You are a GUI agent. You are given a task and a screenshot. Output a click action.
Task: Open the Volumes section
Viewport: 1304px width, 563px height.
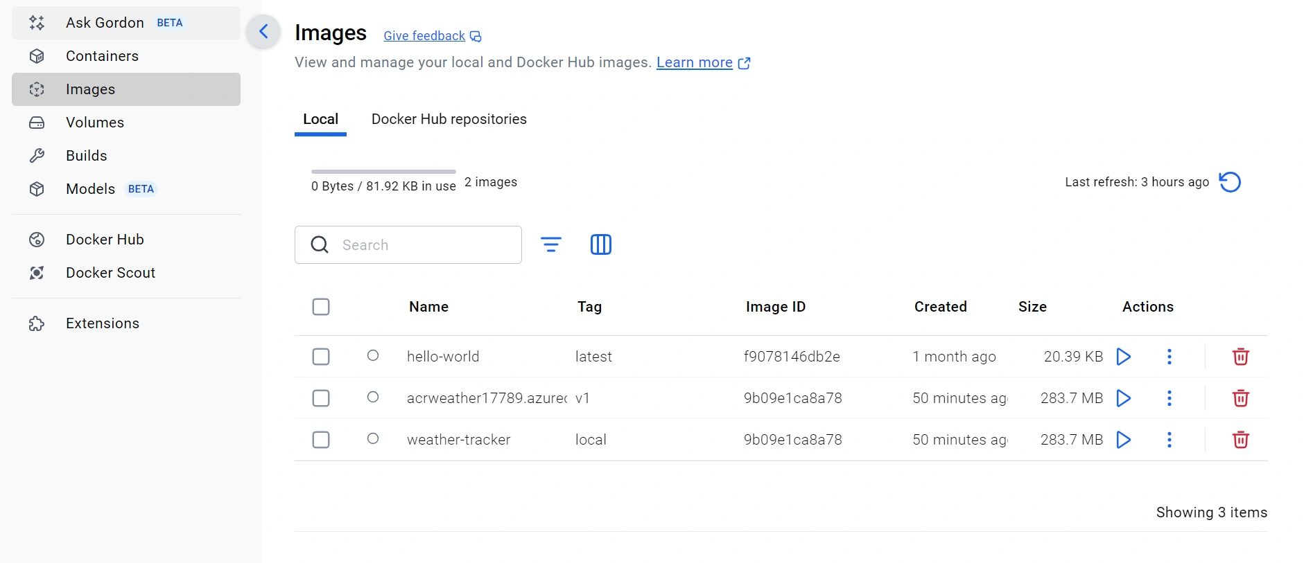pyautogui.click(x=126, y=123)
